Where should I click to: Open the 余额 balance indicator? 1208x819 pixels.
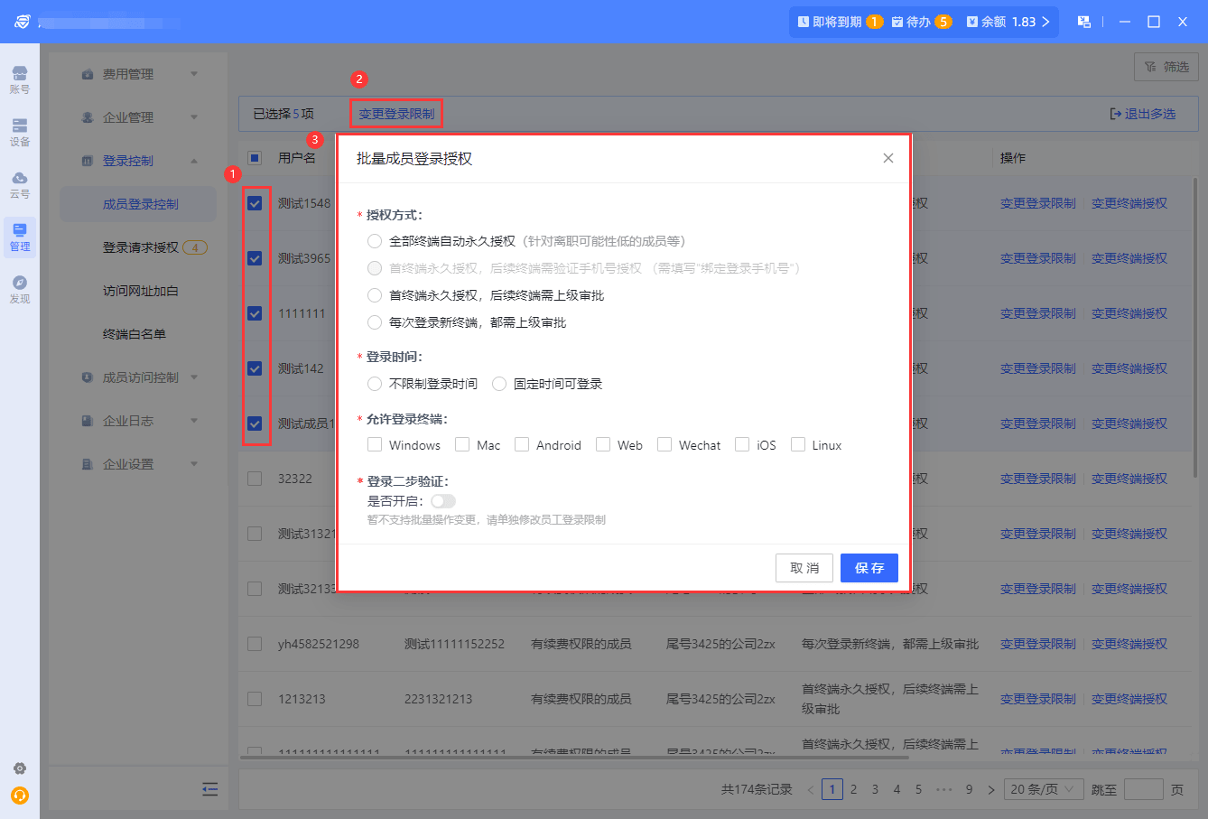(1008, 22)
